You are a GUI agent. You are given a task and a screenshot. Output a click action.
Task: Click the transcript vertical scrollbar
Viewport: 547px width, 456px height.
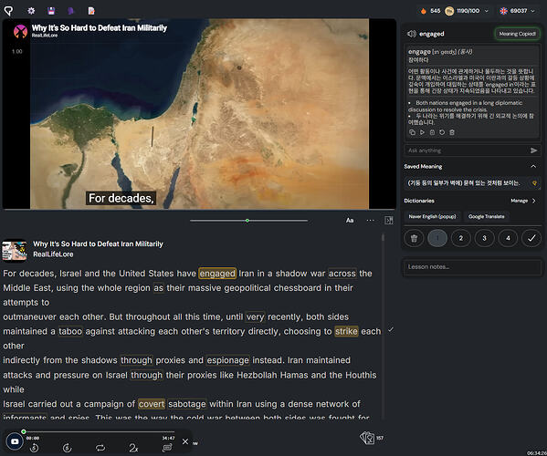[x=383, y=326]
